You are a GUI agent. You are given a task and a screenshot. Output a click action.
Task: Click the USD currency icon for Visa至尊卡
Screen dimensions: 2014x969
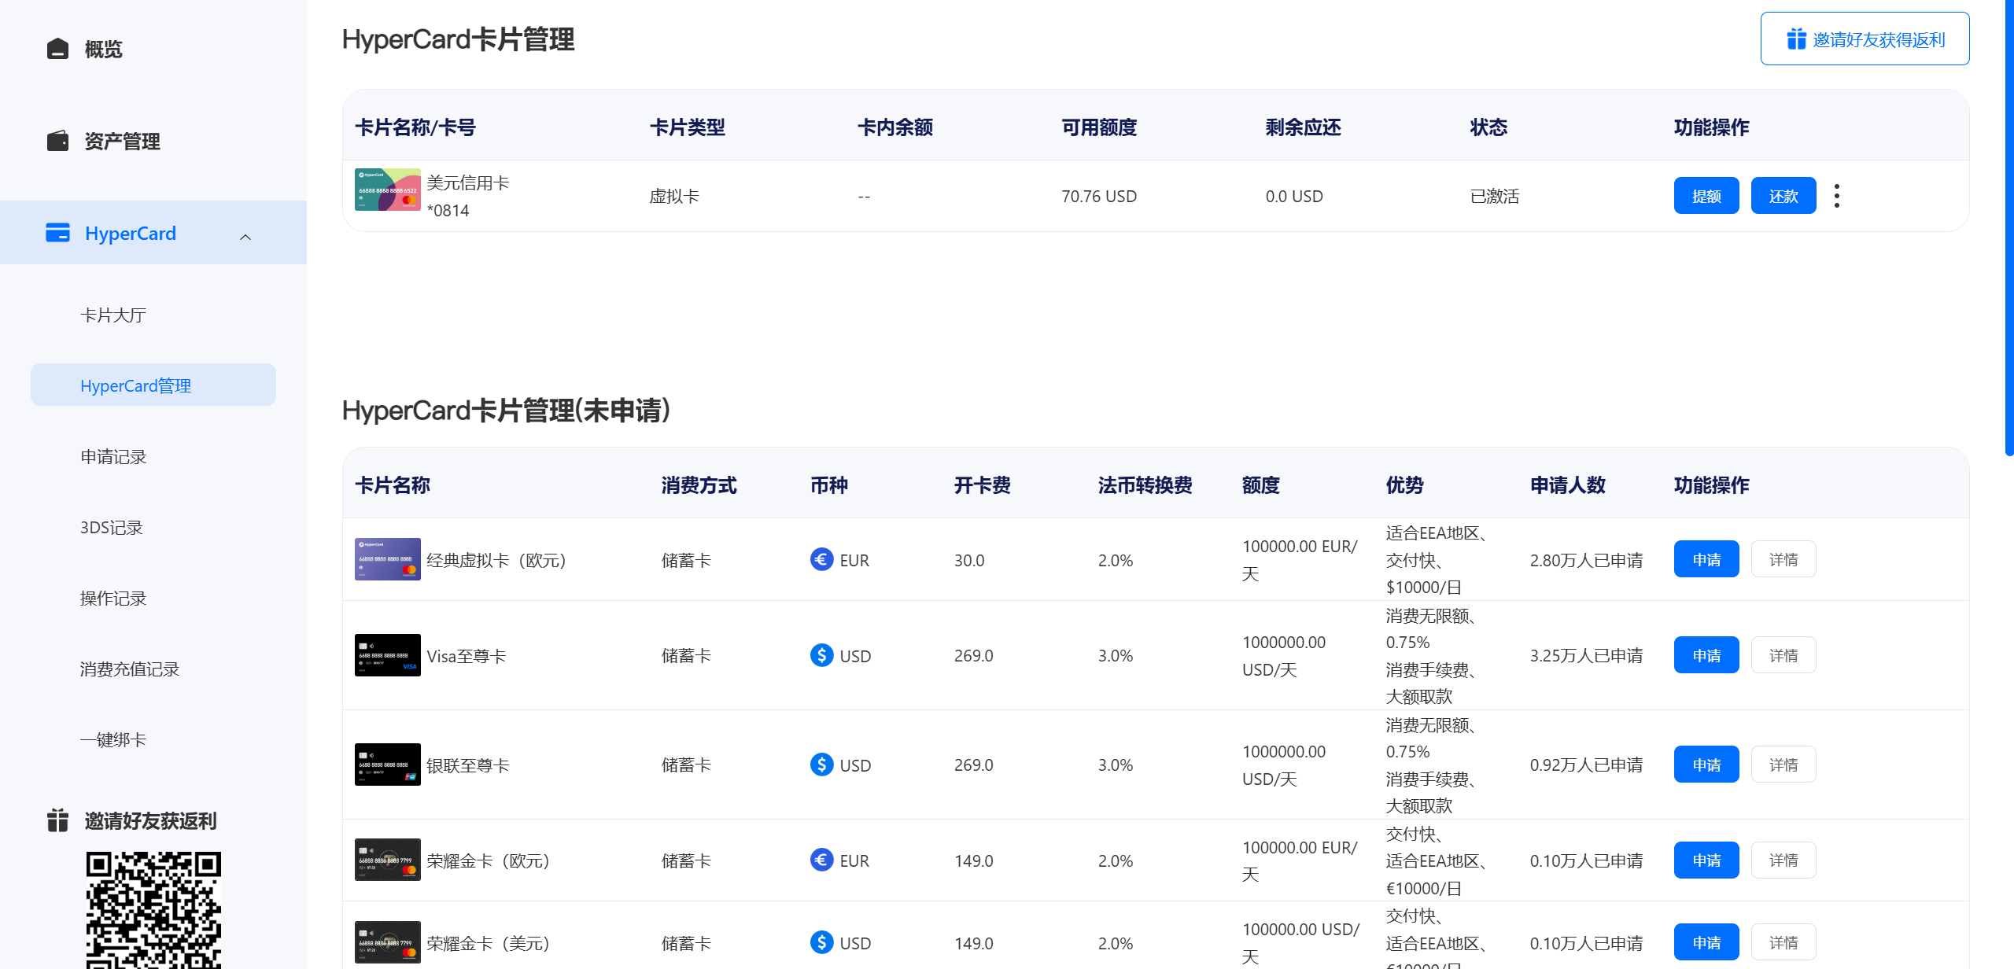[x=821, y=655]
